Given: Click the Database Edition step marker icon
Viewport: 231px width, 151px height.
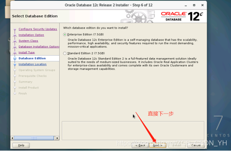Looking at the screenshot, I should [15, 58].
